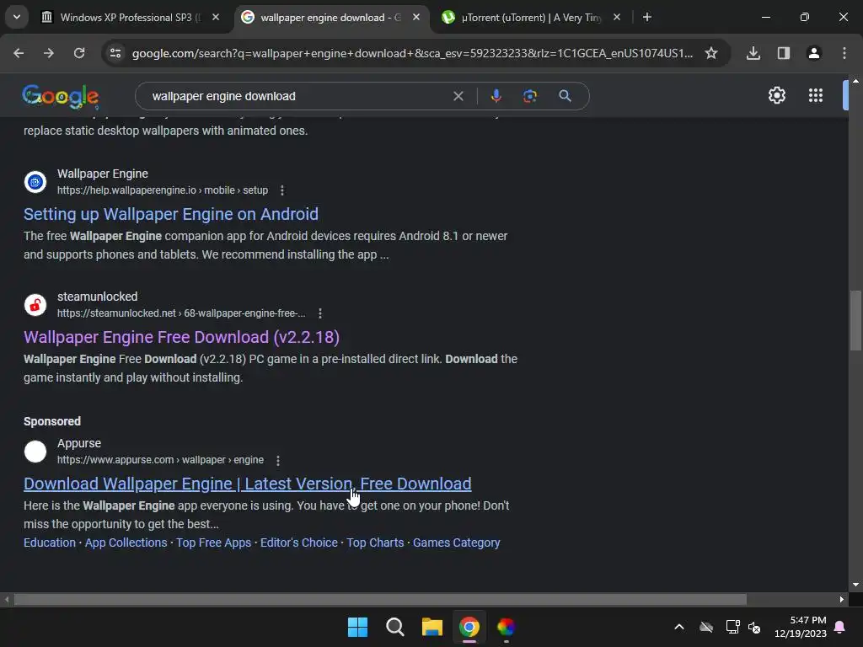The width and height of the screenshot is (863, 647).
Task: Search by image with Google Lens icon
Action: click(530, 96)
